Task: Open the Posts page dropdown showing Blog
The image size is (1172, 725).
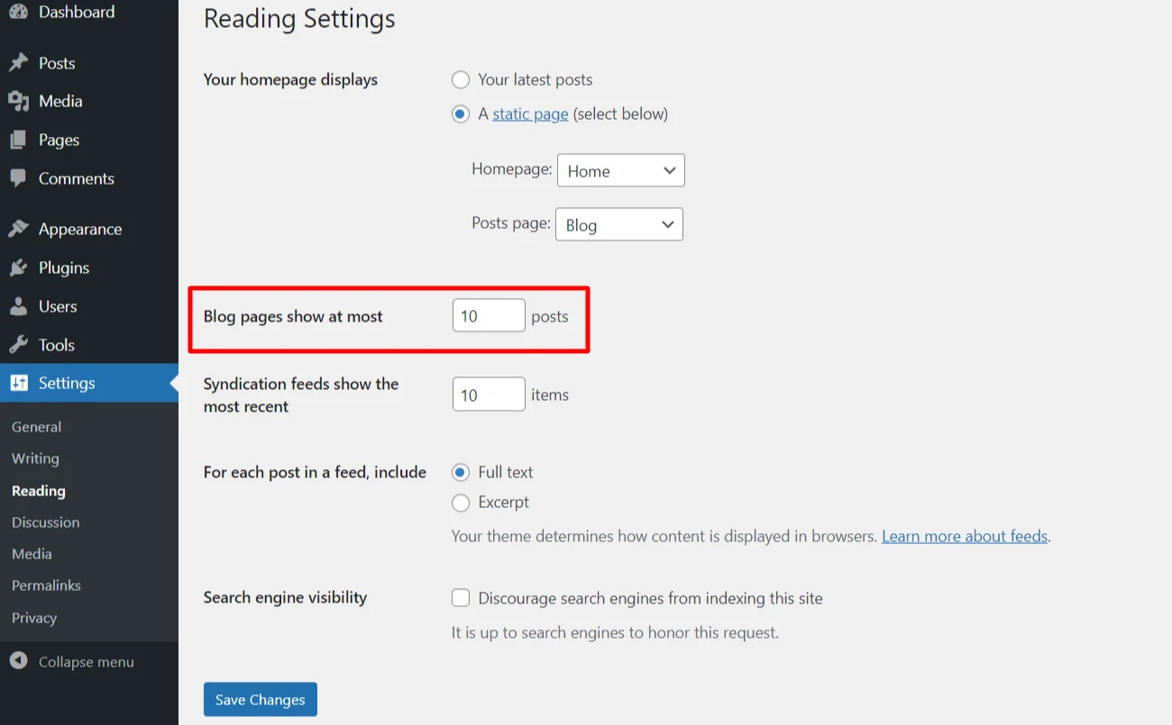Action: [x=618, y=224]
